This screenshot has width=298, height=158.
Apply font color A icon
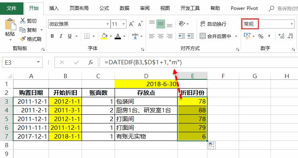pyautogui.click(x=118, y=36)
